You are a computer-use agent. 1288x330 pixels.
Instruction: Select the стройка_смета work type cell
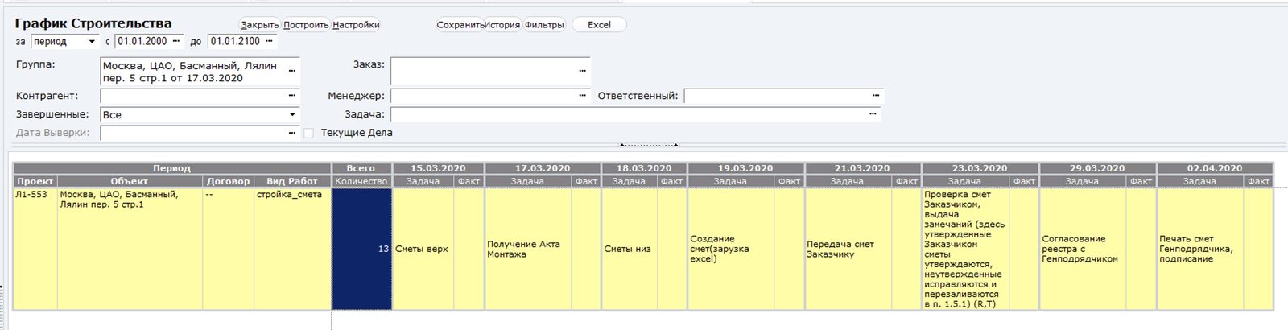292,249
